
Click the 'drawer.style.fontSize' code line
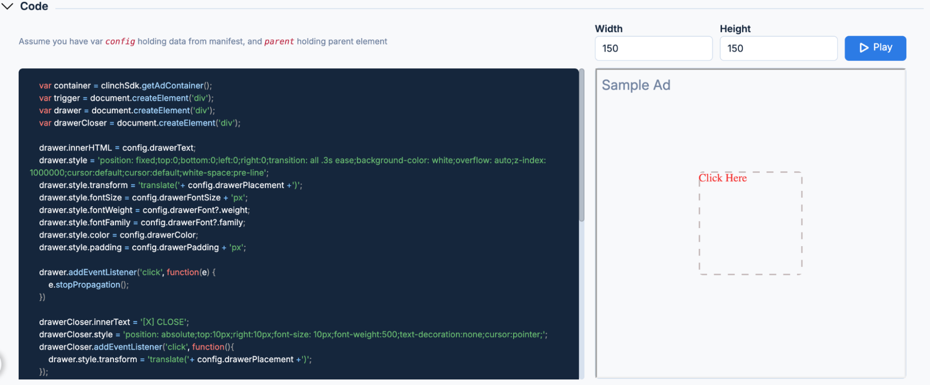[143, 197]
